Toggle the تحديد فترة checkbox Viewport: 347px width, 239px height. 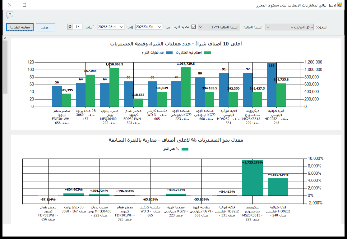[194, 27]
